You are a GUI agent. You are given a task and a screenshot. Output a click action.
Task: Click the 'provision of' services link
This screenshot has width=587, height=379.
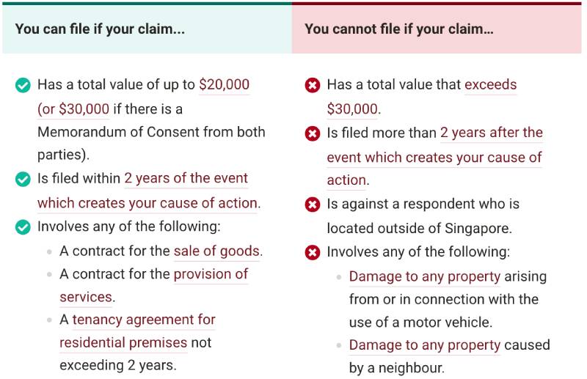211,274
